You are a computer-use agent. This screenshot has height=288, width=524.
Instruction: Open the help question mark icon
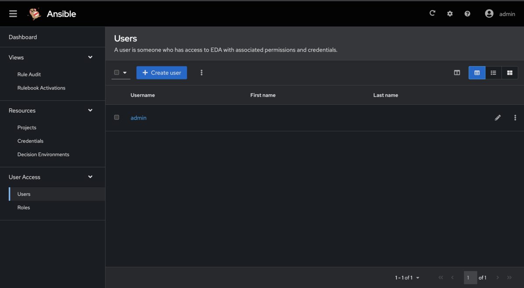pos(467,13)
